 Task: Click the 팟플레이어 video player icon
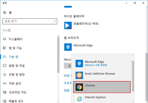pyautogui.click(x=68, y=25)
